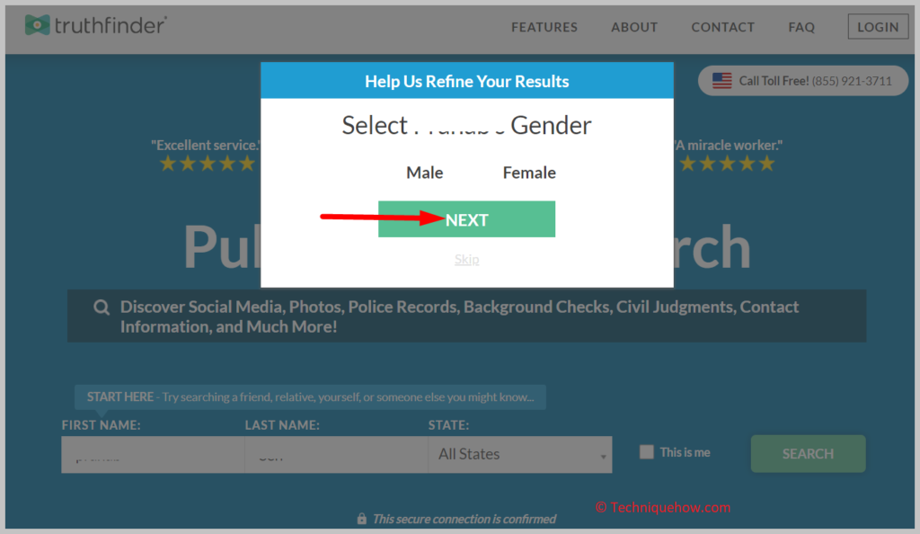The image size is (920, 534).
Task: Click the Help Us Refine Your Results header
Action: 467,81
